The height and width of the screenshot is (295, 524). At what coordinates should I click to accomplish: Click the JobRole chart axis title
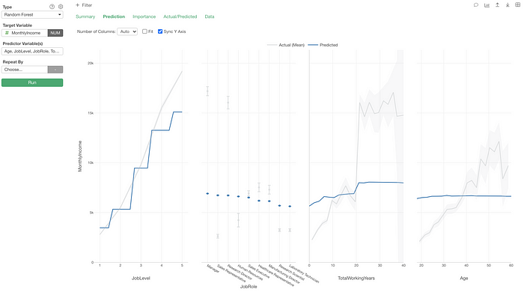click(249, 287)
